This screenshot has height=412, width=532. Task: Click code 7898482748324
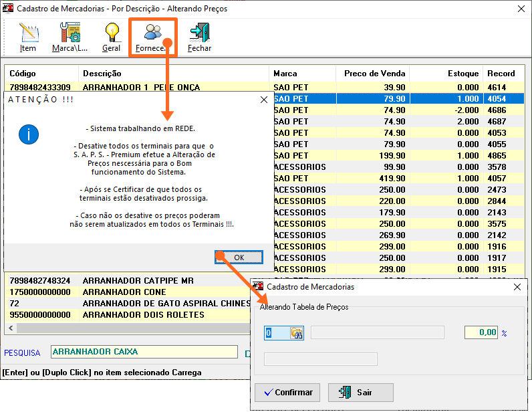coord(40,281)
